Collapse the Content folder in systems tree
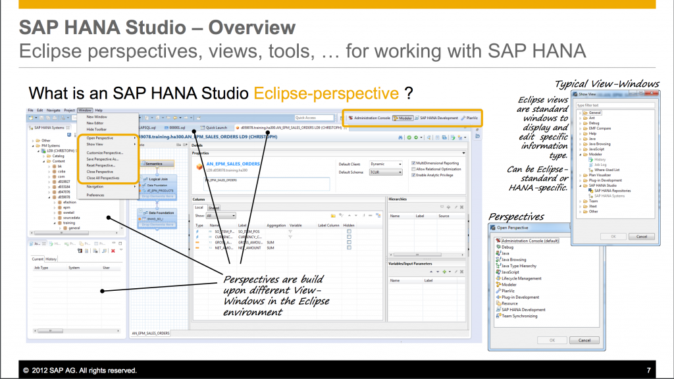This screenshot has height=379, width=674. click(x=44, y=161)
